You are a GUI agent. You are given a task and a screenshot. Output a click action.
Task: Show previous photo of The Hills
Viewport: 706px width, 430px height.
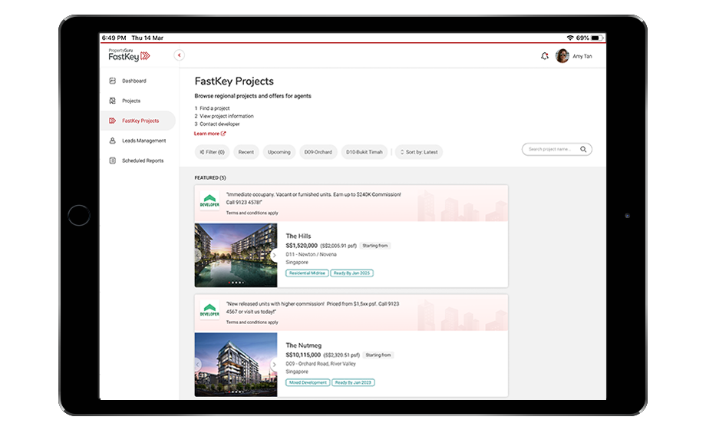[x=198, y=255]
